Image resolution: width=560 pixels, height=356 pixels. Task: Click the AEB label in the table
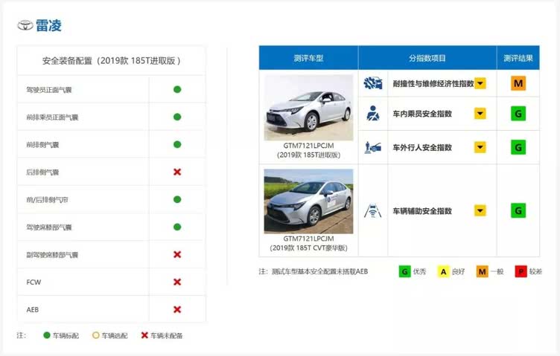coord(33,310)
